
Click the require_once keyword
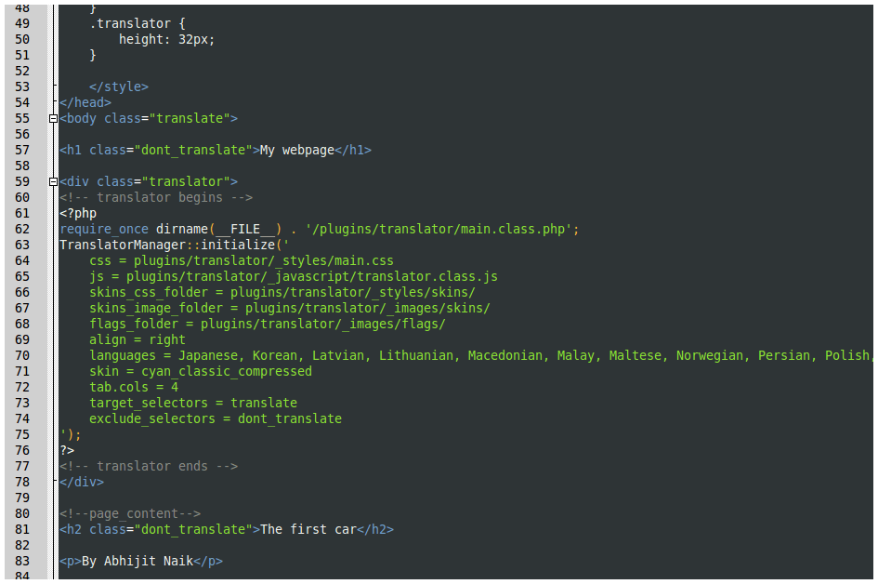tap(104, 229)
